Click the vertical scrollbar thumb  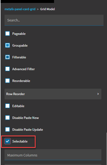tap(107, 149)
